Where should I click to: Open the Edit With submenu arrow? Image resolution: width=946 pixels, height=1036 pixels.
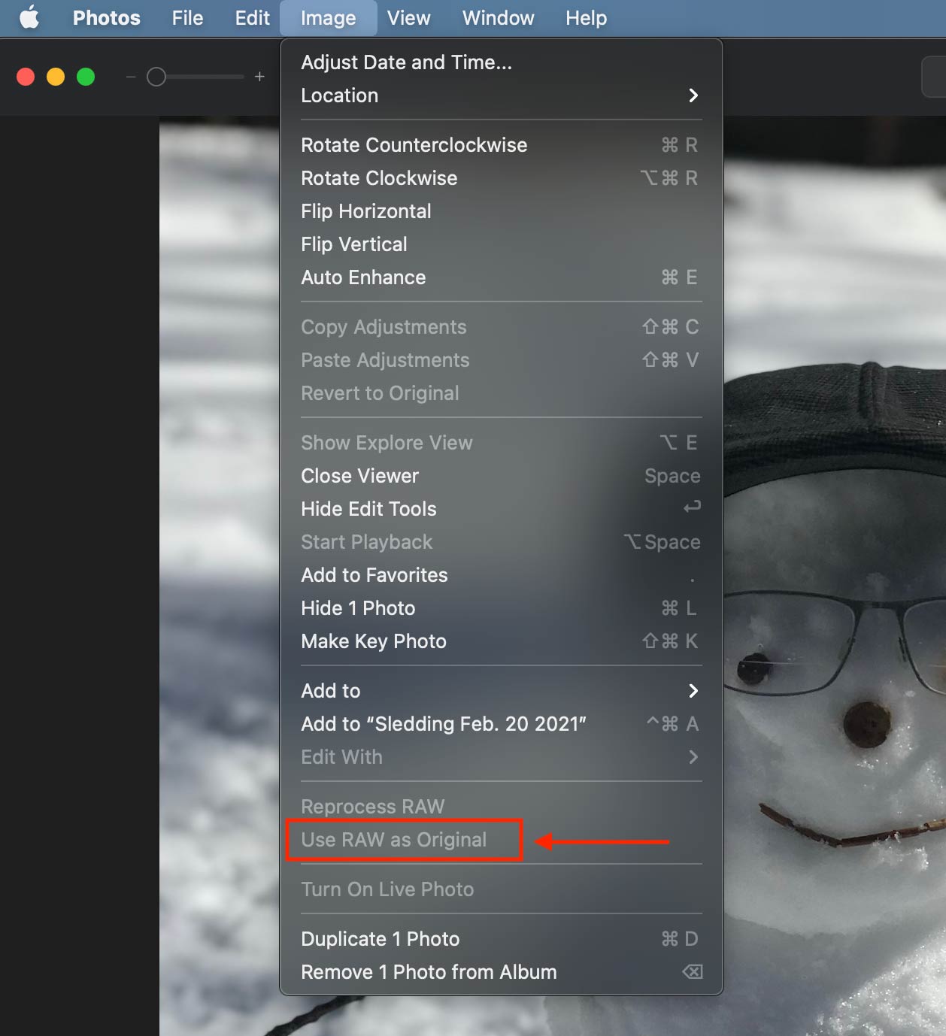click(x=693, y=757)
